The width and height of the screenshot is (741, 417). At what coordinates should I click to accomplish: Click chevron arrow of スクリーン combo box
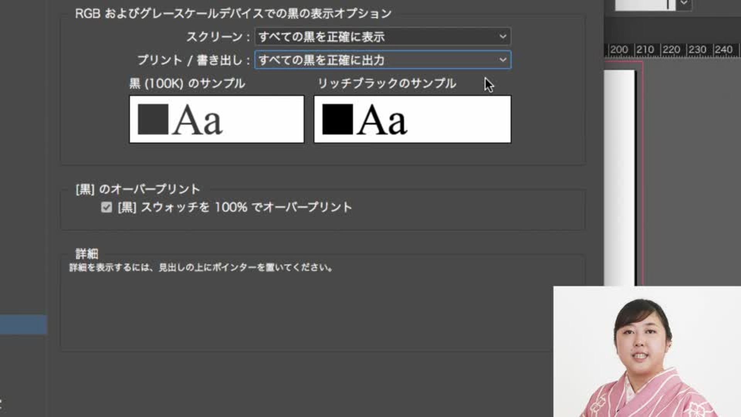(502, 37)
